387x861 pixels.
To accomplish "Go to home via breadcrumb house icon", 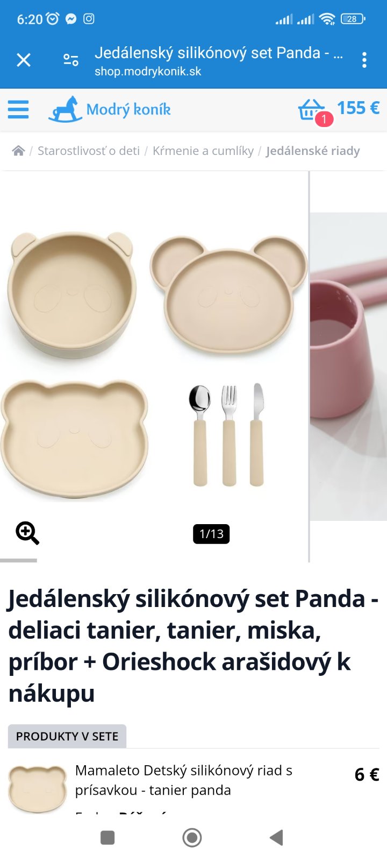I will point(18,151).
